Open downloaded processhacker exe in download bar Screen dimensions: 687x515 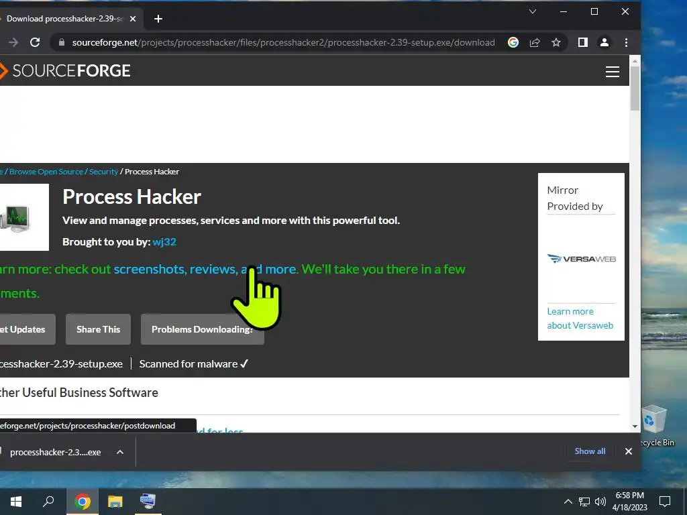point(54,452)
